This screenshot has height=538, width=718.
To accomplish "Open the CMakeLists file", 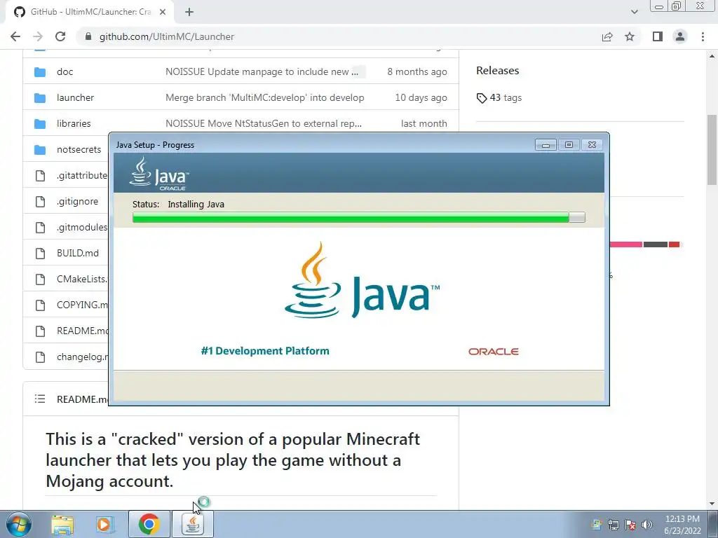I will [x=83, y=279].
